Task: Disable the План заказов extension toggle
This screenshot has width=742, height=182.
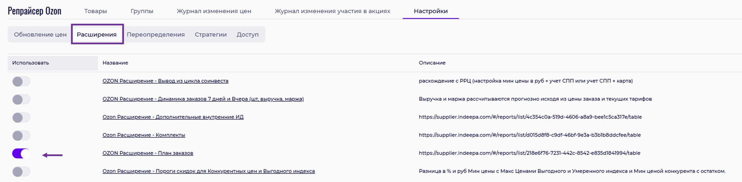Action: 21,154
